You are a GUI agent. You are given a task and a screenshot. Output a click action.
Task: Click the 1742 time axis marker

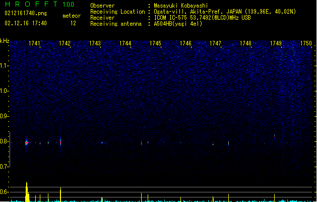click(x=65, y=43)
